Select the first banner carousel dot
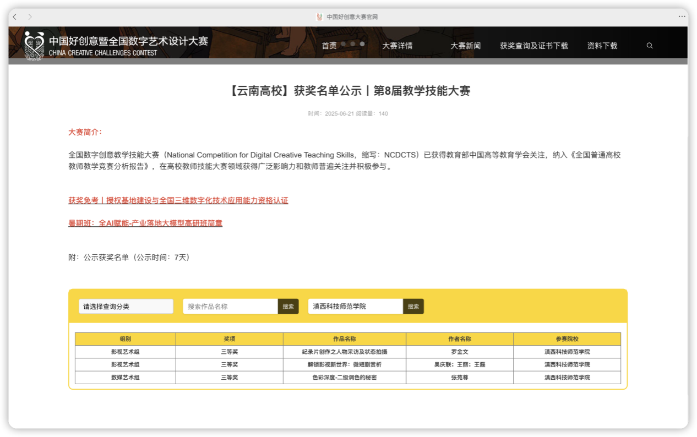Viewport: 697px width, 437px height. click(x=344, y=43)
